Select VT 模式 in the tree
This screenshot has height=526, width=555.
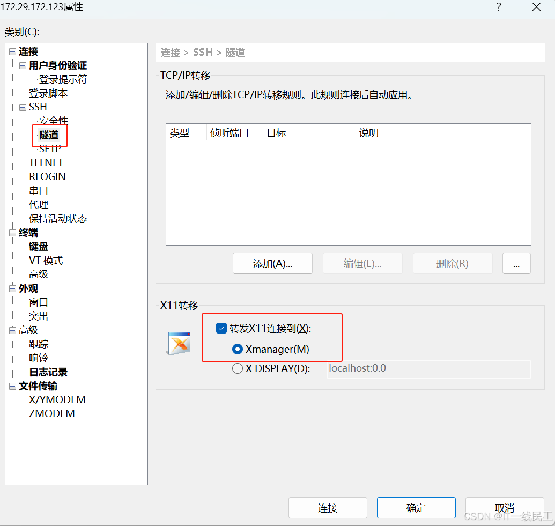click(46, 261)
